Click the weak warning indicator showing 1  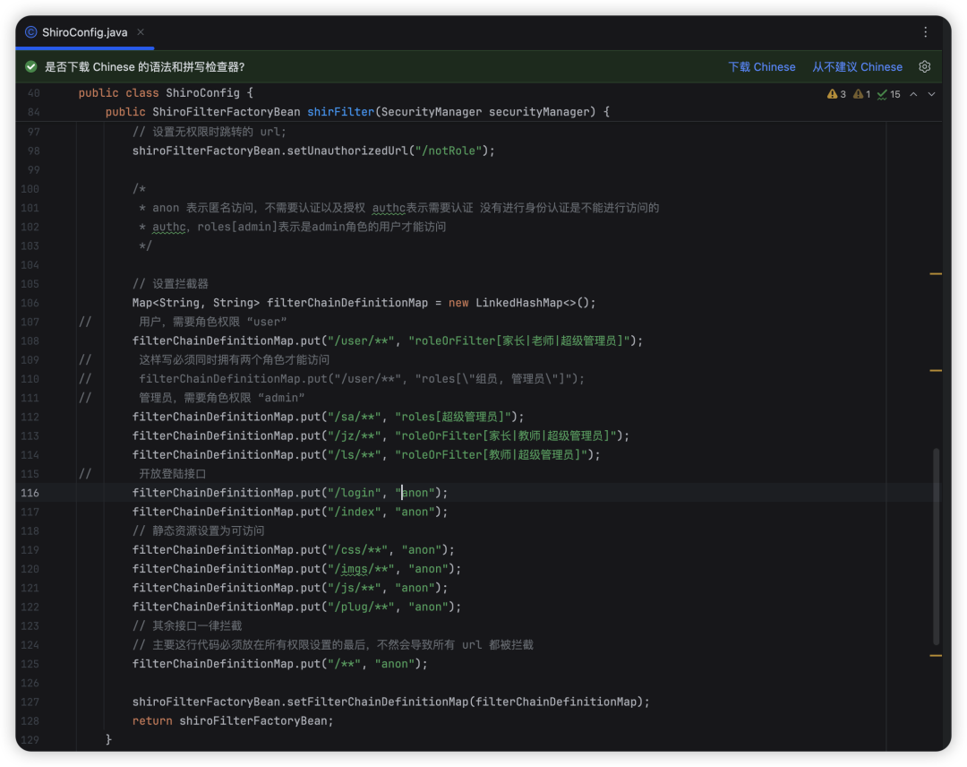click(862, 94)
